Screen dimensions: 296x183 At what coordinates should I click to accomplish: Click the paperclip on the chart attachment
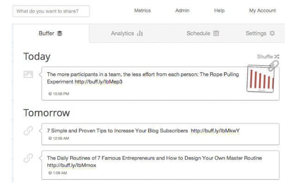tap(273, 66)
